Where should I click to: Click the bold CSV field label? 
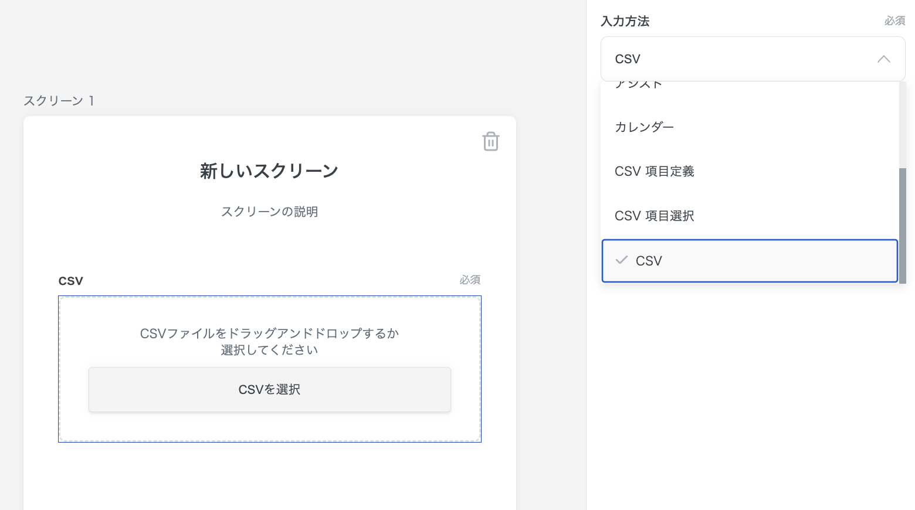pos(71,281)
